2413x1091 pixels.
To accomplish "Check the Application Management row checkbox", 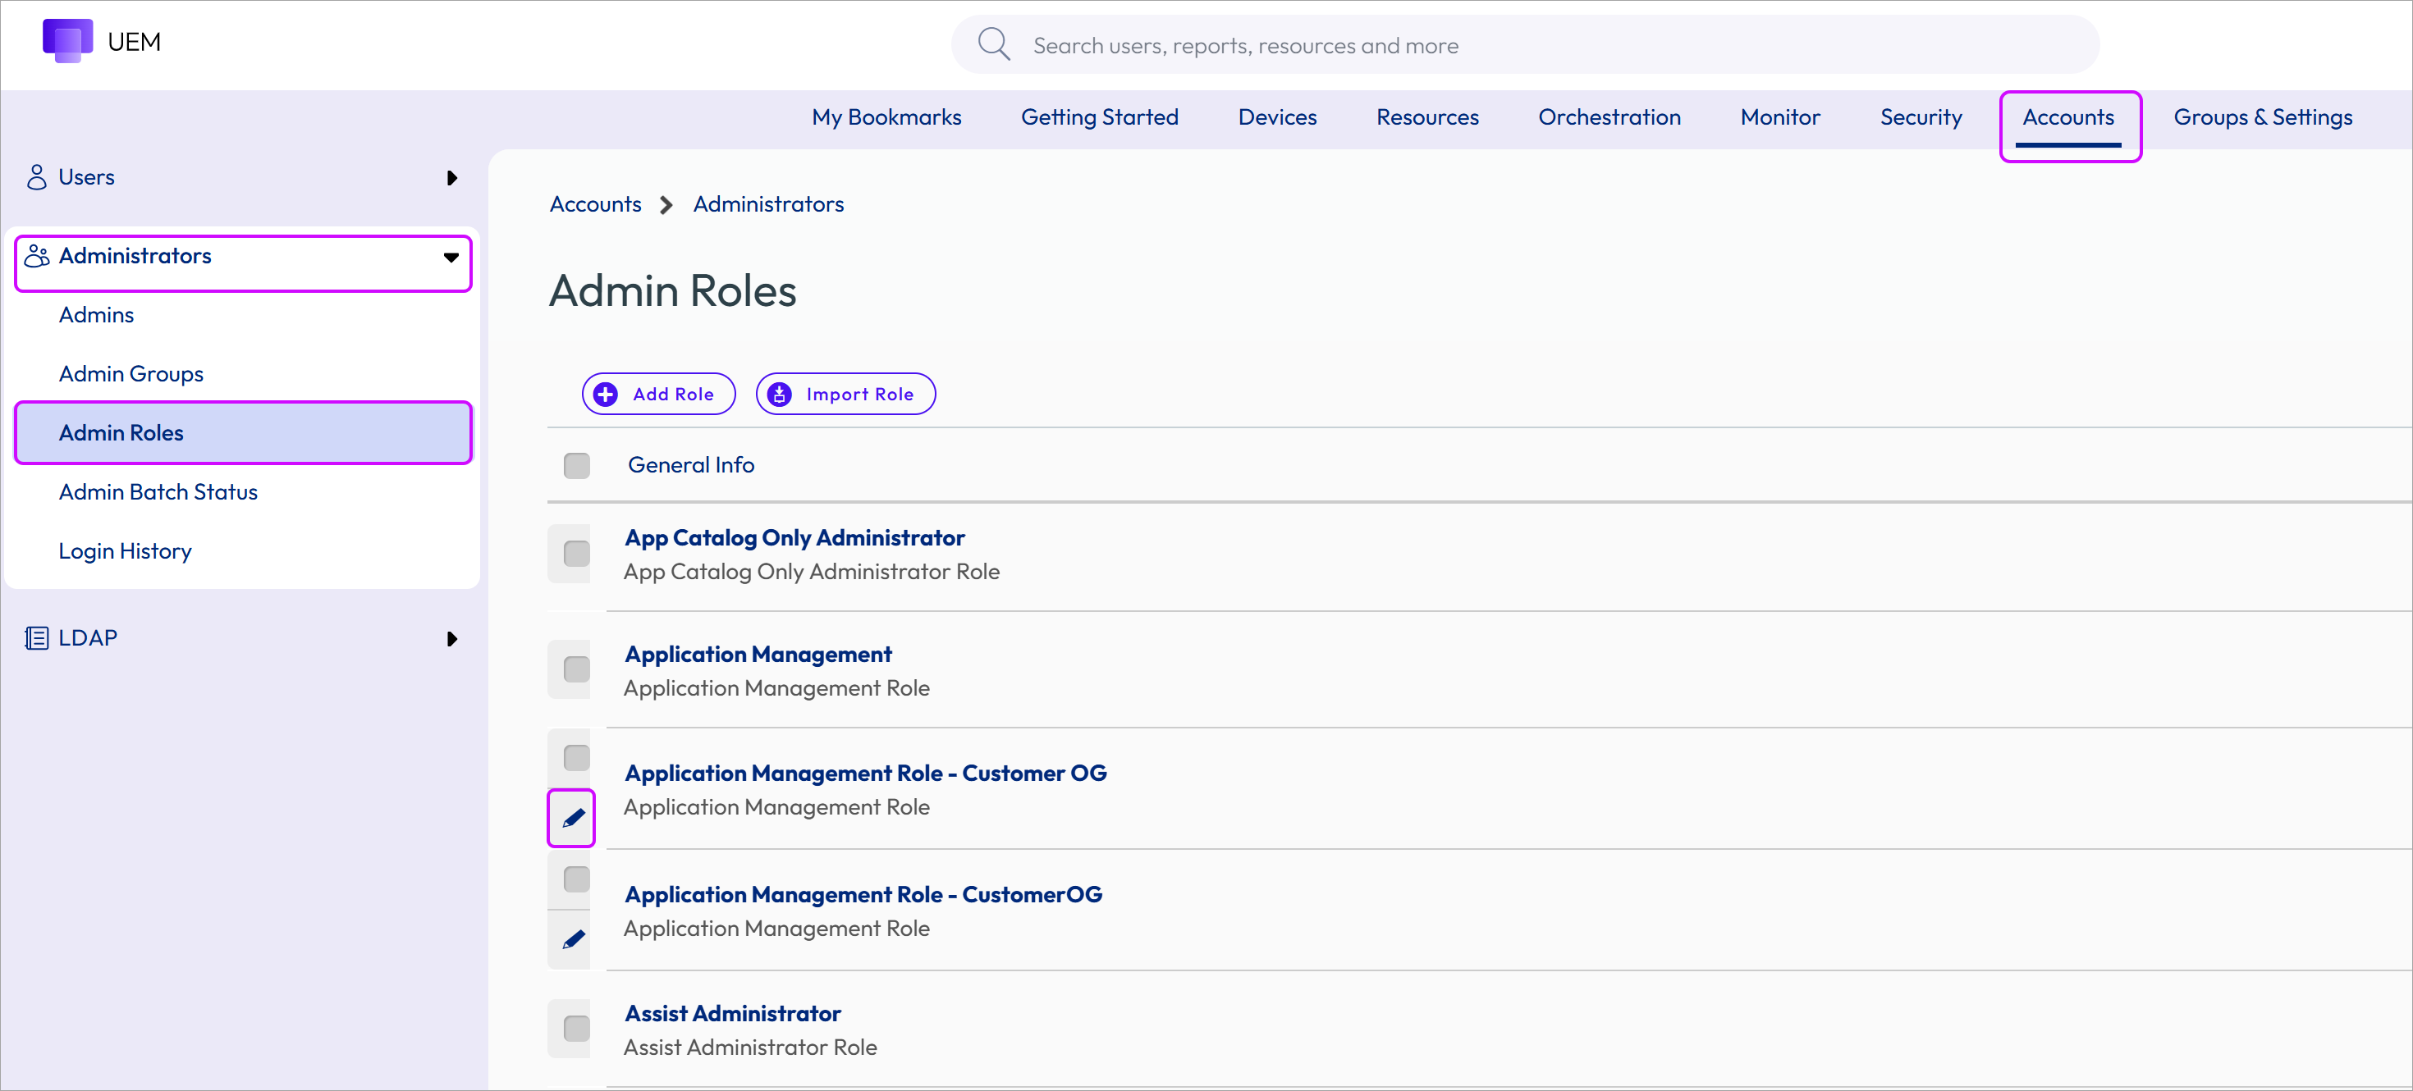I will (x=576, y=669).
